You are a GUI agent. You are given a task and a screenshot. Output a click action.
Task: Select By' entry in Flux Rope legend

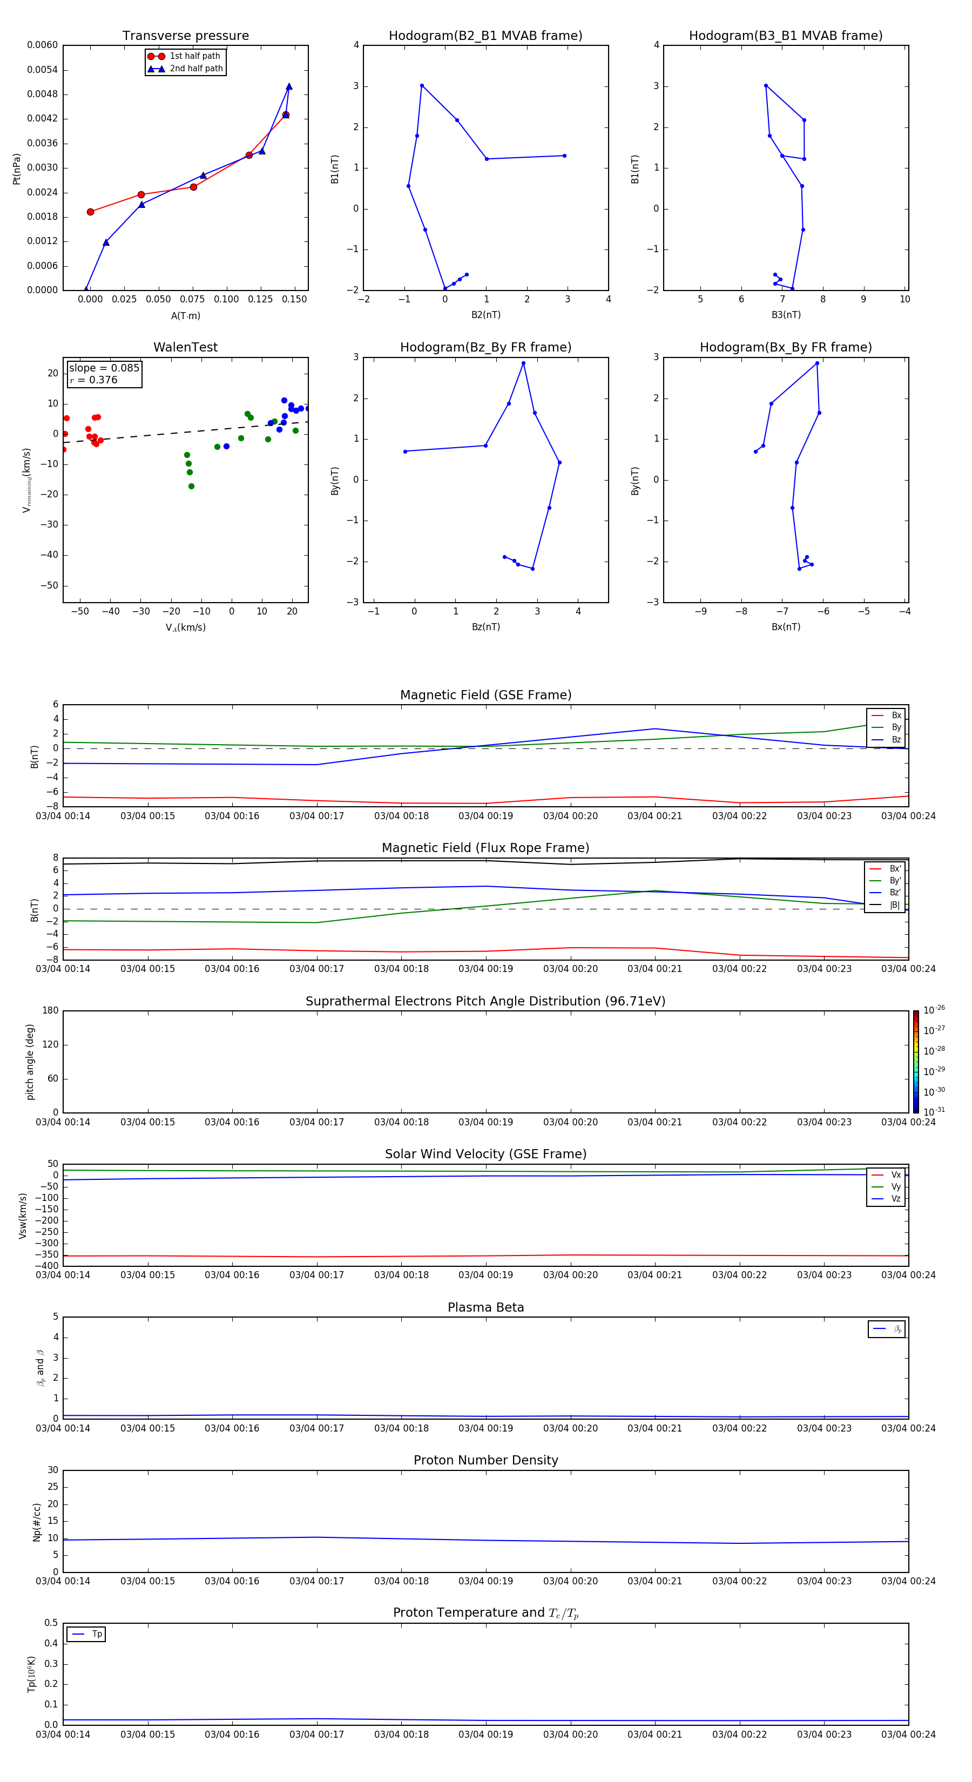pos(885,881)
